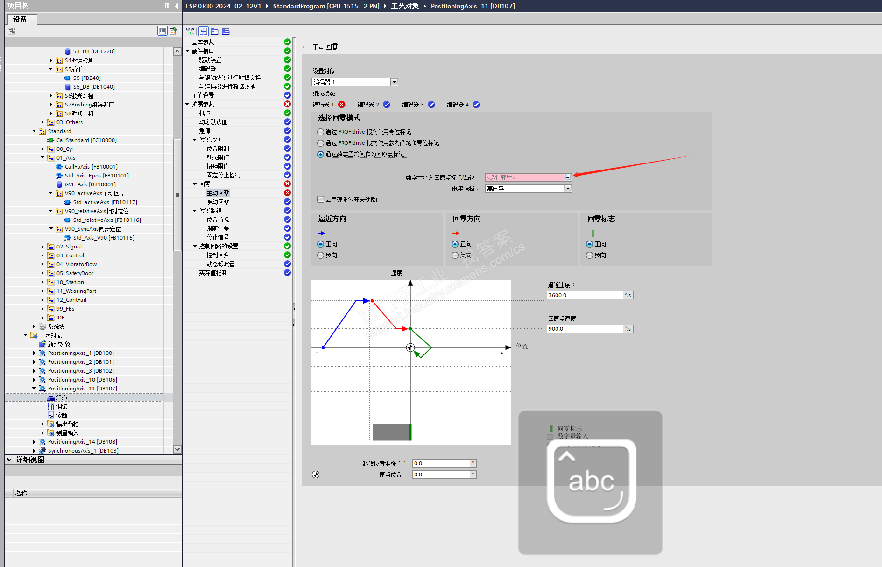Click the green-arrow grid icon in the project tree toolbar
The width and height of the screenshot is (882, 567).
click(x=173, y=31)
